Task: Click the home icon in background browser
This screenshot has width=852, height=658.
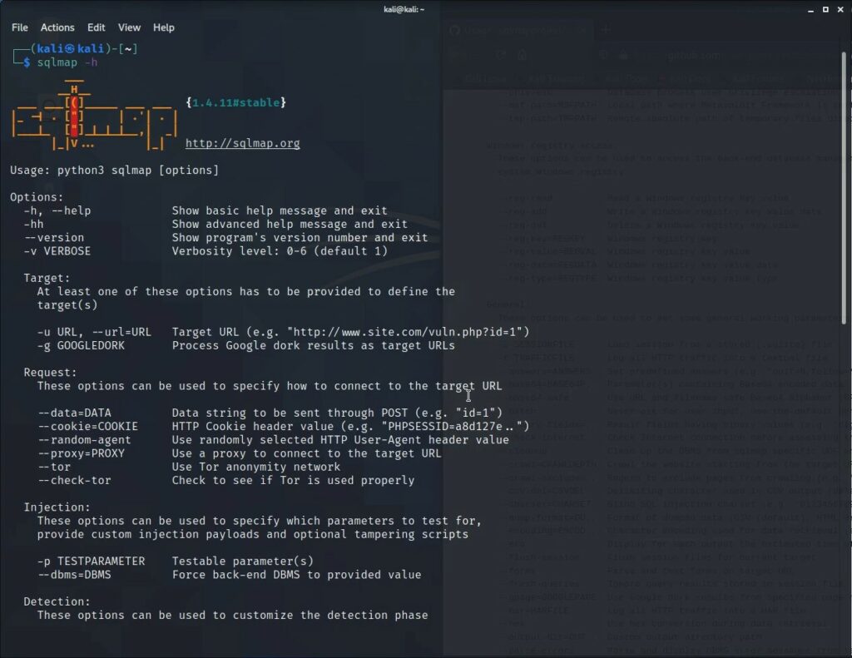Action: 522,55
